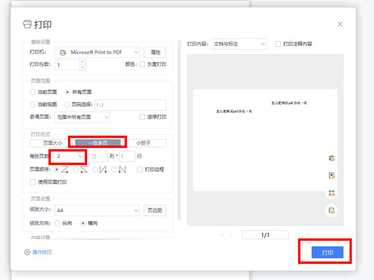Select the 所有页面 radio button
Image resolution: width=374 pixels, height=280 pixels.
pyautogui.click(x=67, y=92)
